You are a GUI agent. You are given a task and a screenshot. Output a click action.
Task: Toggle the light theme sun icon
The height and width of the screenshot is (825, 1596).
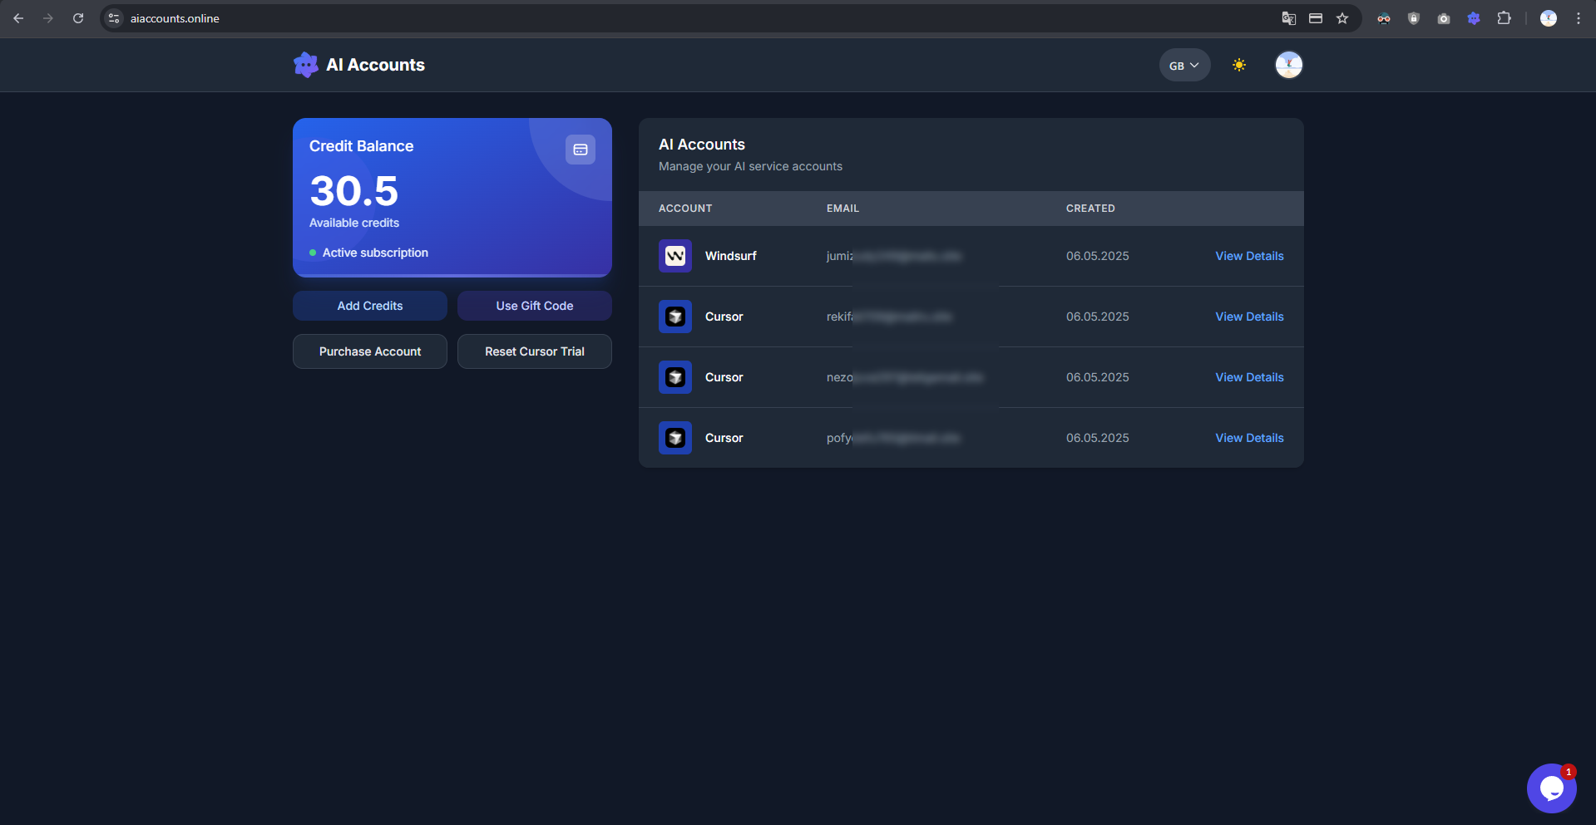click(1239, 65)
